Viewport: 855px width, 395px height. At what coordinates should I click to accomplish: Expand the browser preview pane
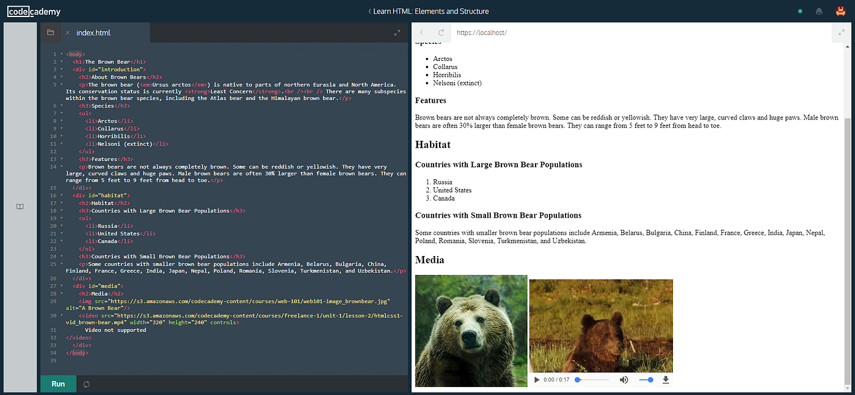[x=841, y=32]
